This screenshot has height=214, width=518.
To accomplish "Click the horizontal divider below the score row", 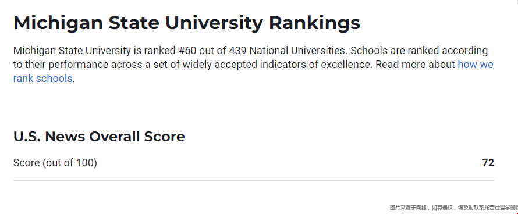I will pos(254,181).
